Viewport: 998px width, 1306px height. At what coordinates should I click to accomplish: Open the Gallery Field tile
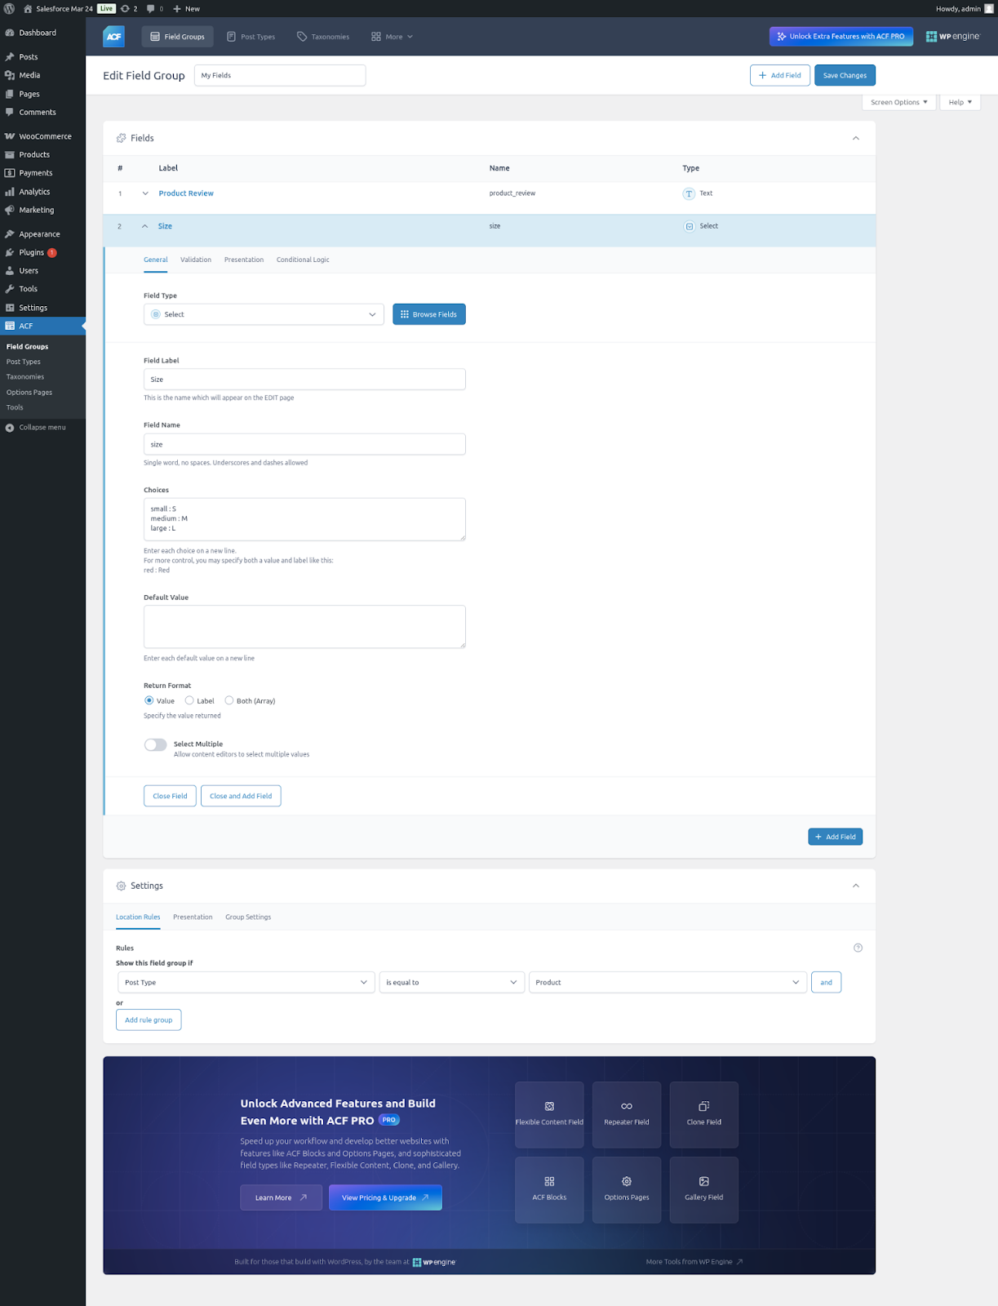[x=703, y=1189]
